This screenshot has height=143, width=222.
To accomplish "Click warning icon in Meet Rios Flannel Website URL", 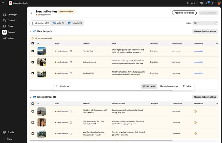I will pos(195,134).
